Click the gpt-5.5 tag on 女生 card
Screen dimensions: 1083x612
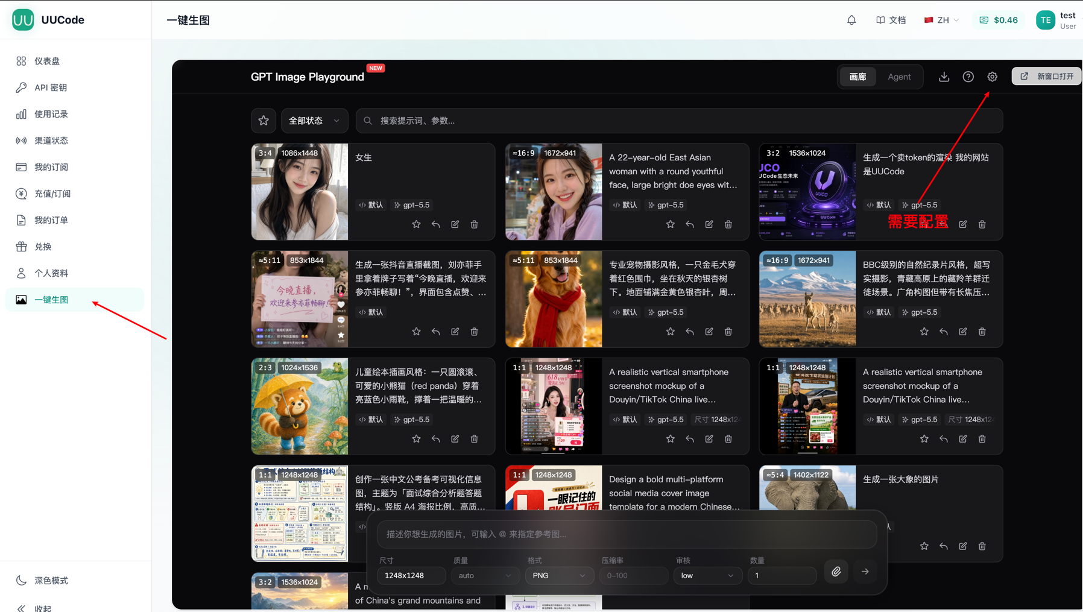pos(412,205)
